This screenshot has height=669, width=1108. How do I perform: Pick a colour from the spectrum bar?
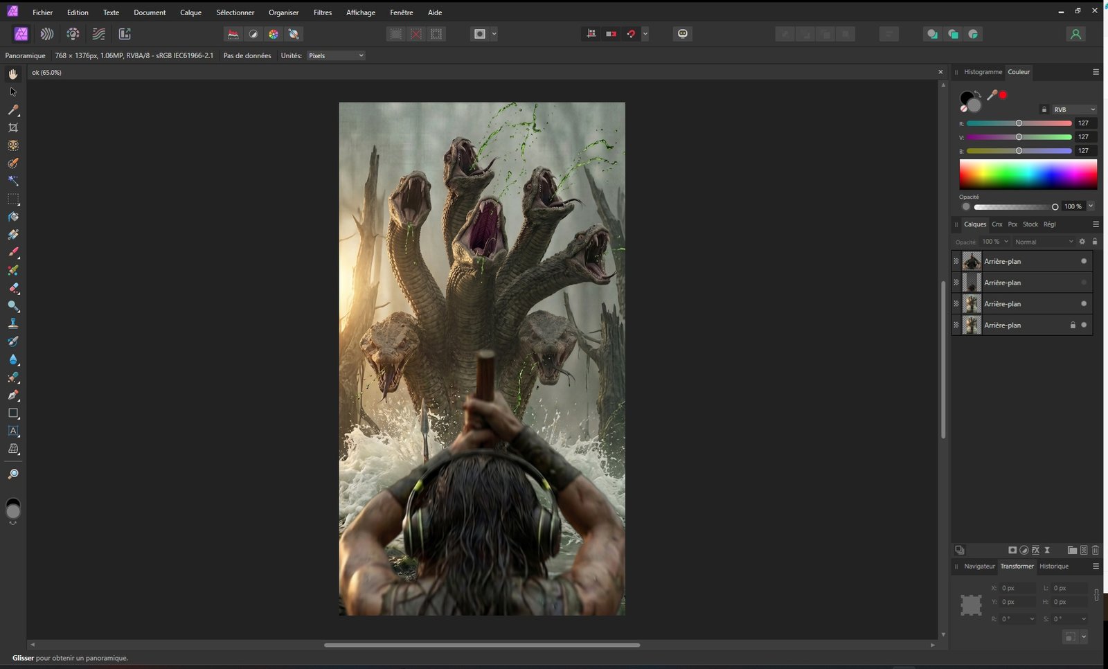(1028, 175)
